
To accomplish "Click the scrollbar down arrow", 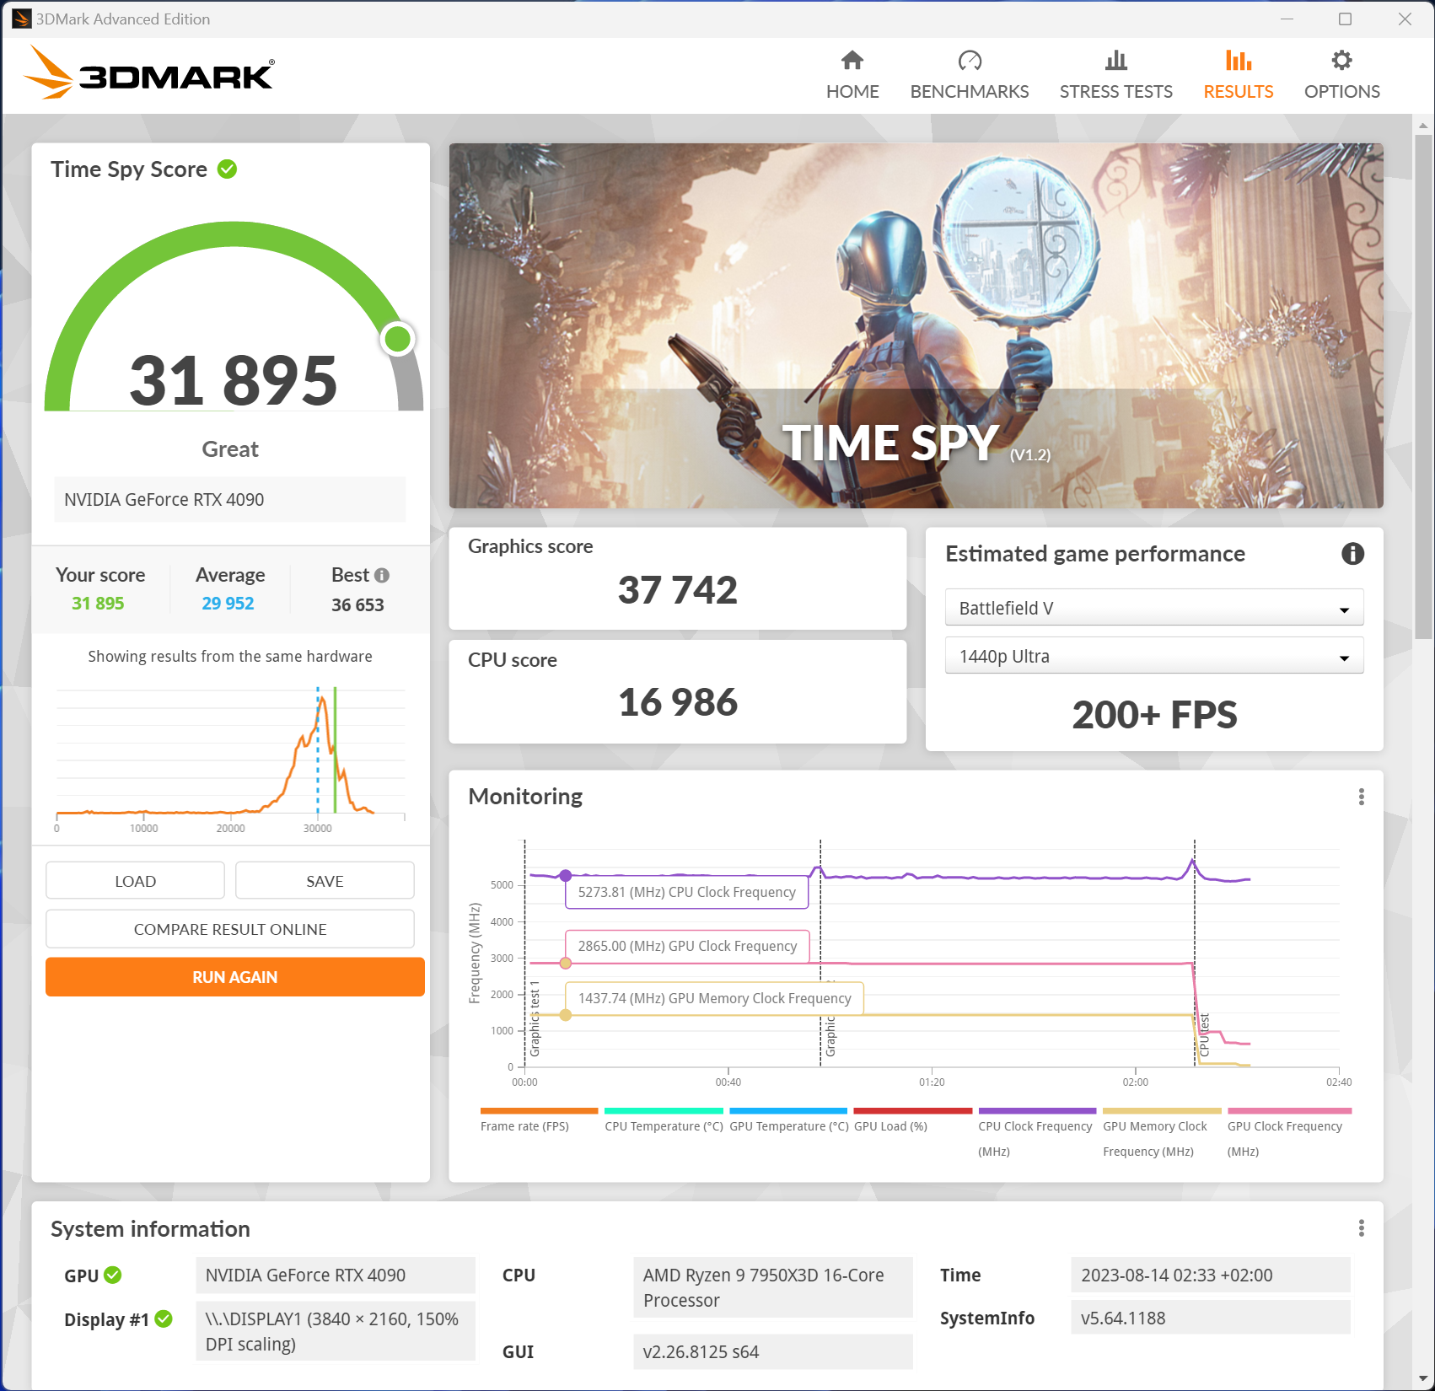I will pyautogui.click(x=1423, y=1378).
